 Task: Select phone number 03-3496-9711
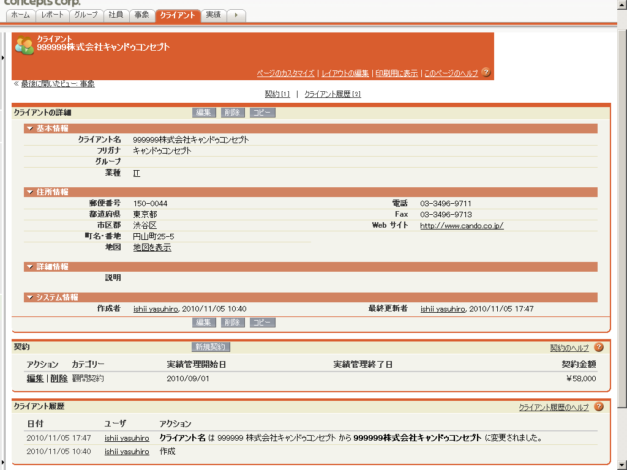446,204
